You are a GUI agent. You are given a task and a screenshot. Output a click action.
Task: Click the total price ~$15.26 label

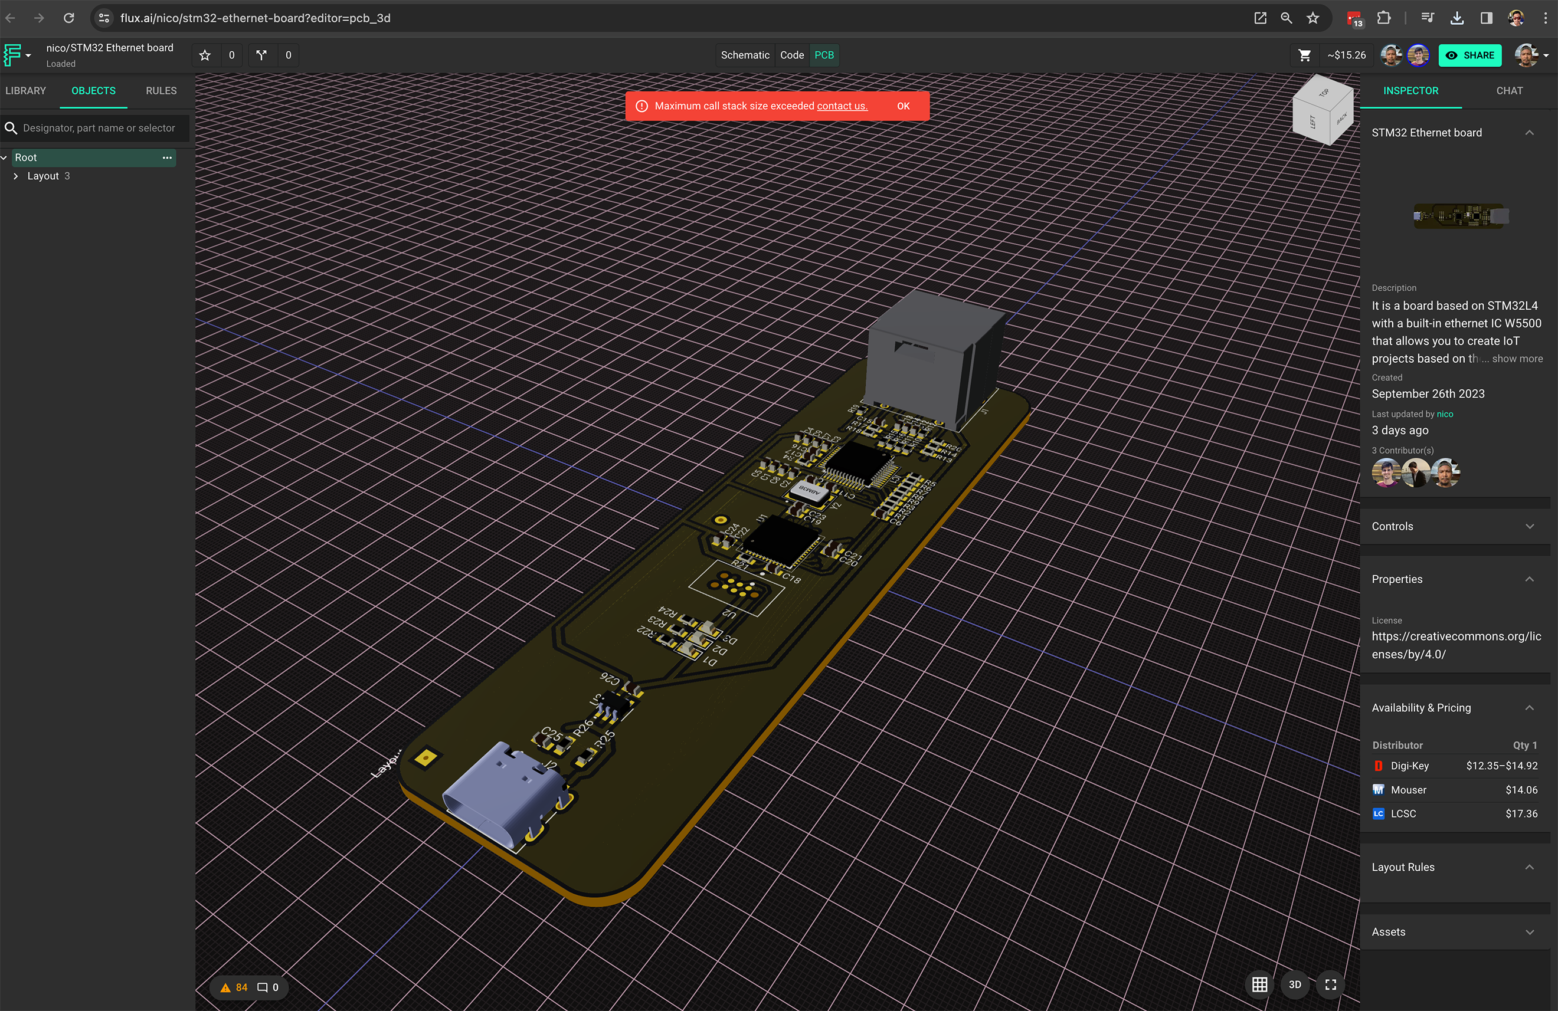1346,55
